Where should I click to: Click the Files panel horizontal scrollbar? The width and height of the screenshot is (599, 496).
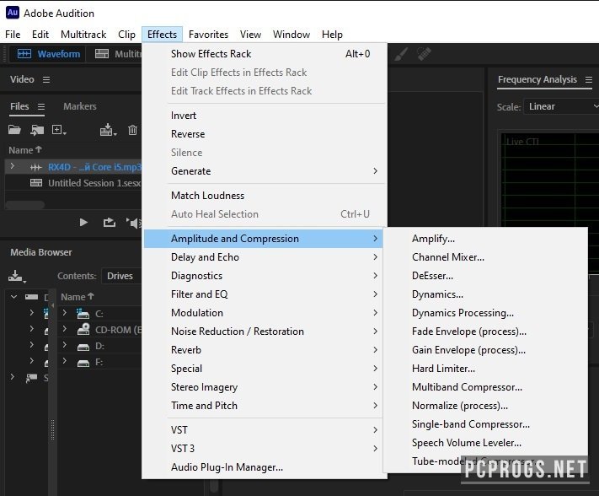coord(24,205)
